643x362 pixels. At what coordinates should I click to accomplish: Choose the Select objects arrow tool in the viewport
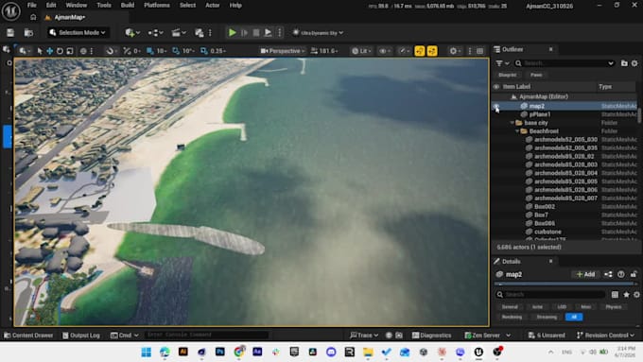40,51
